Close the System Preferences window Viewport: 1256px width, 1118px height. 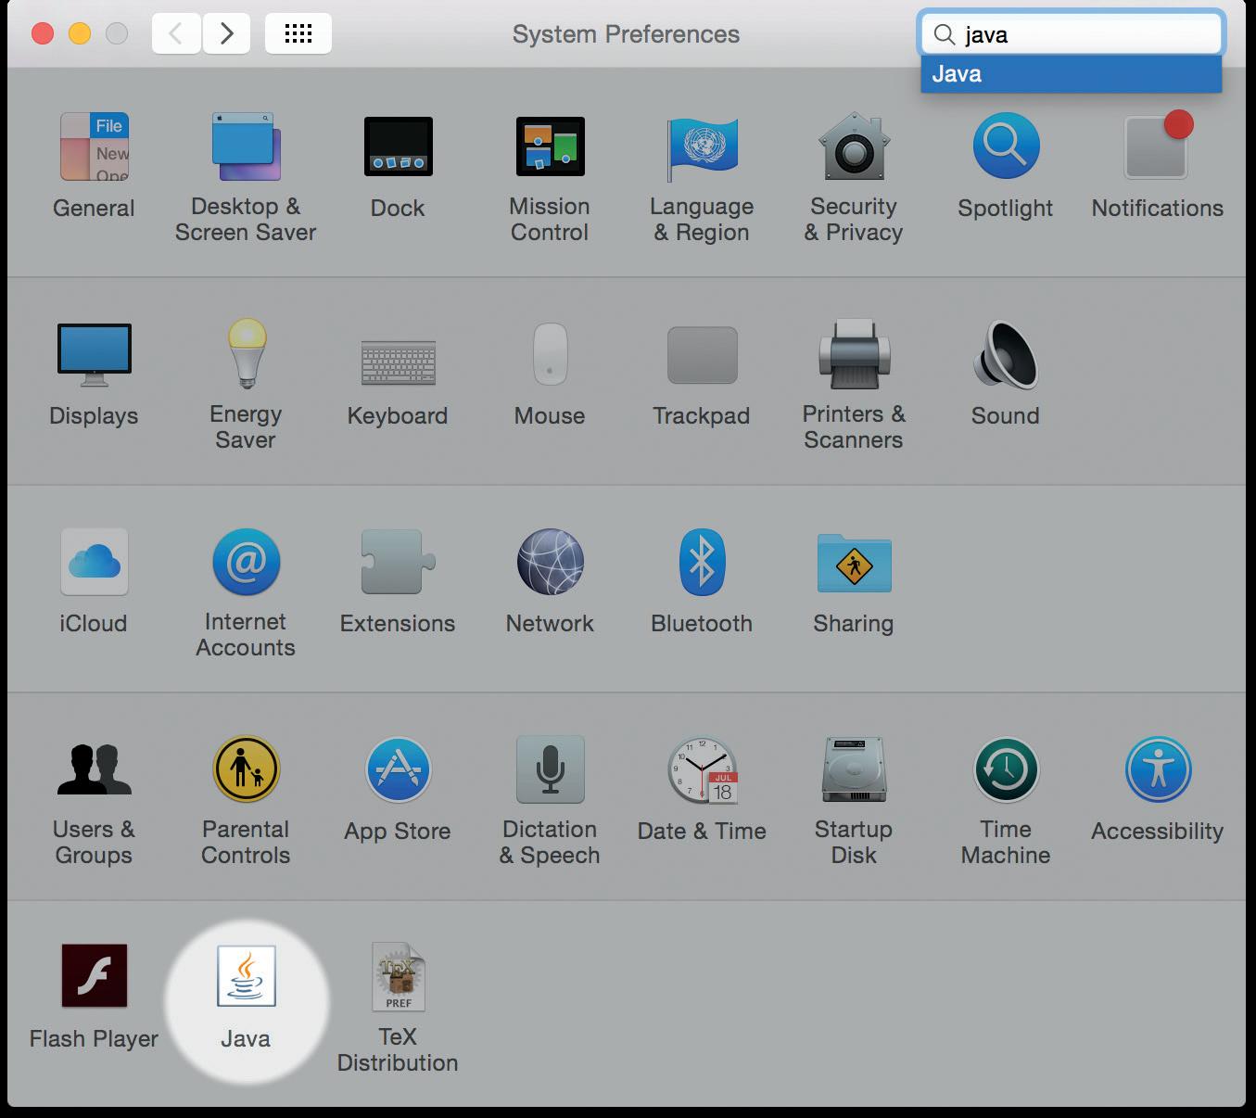tap(43, 34)
